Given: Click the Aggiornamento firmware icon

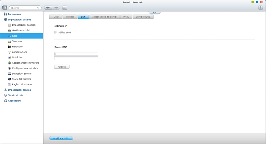Looking at the screenshot, I should point(9,63).
